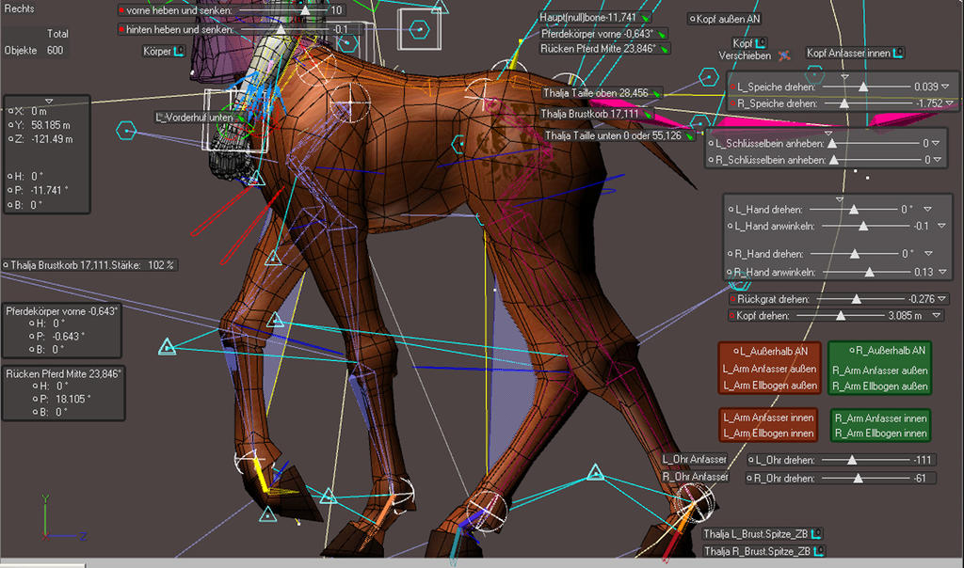Select the hexagon handle inside the white square frame
The height and width of the screenshot is (568, 964).
pyautogui.click(x=419, y=29)
